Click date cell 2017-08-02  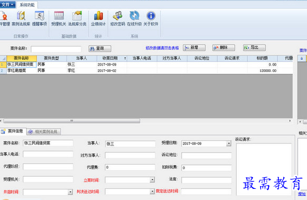click(112, 70)
